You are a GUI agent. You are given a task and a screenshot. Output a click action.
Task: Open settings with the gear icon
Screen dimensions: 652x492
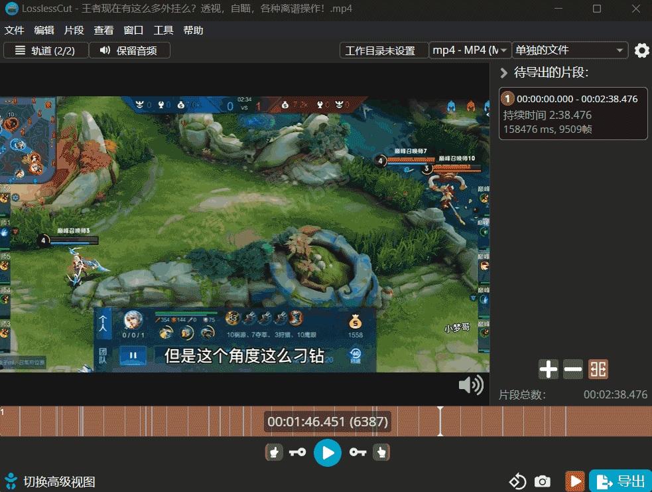click(641, 50)
